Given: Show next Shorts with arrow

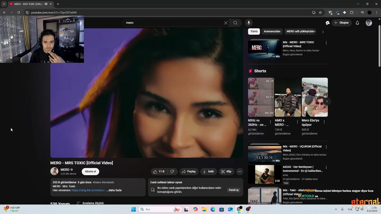Looking at the screenshot, I should coord(327,101).
